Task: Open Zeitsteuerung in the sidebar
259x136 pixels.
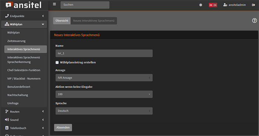Action: [16, 41]
